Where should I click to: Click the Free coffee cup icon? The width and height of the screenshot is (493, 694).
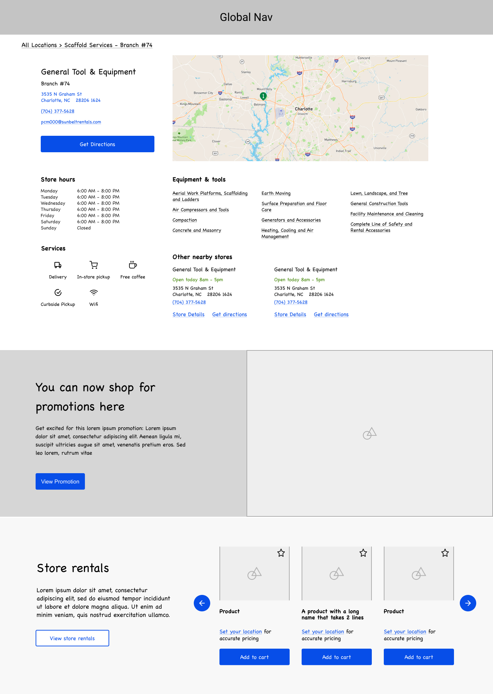point(133,265)
